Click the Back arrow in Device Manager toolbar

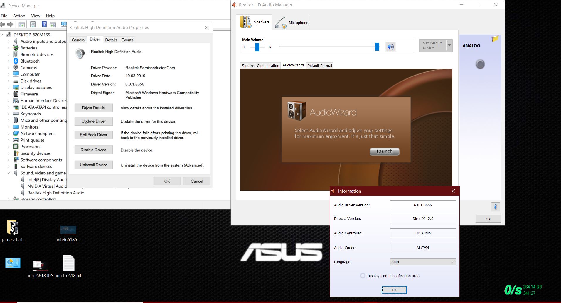coord(3,25)
